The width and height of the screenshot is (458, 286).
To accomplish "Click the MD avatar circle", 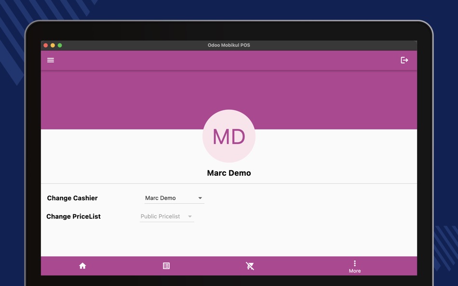I will click(x=229, y=136).
